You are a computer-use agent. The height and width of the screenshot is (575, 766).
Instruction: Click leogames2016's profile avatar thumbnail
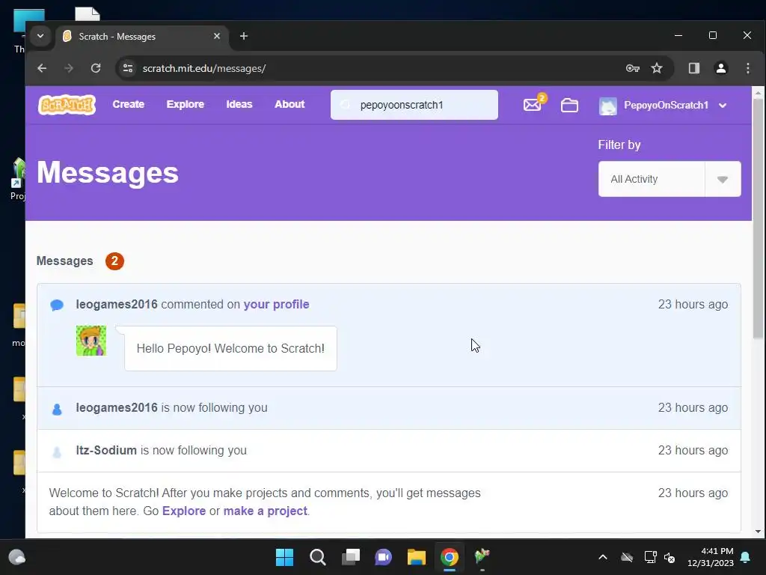coord(91,341)
